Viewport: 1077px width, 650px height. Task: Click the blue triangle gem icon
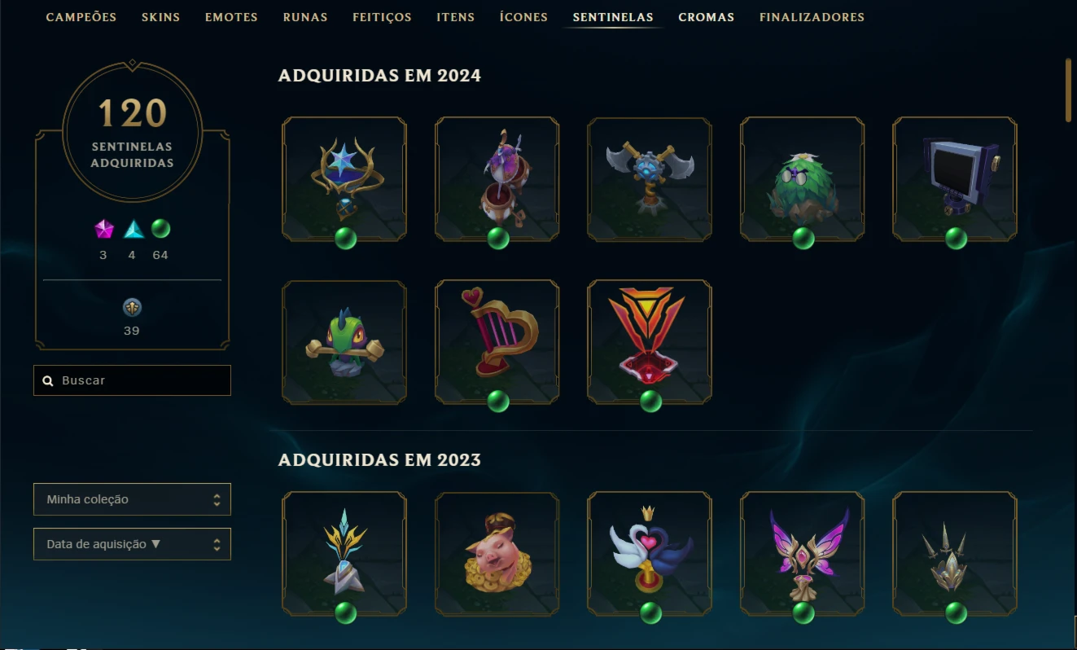pyautogui.click(x=134, y=230)
